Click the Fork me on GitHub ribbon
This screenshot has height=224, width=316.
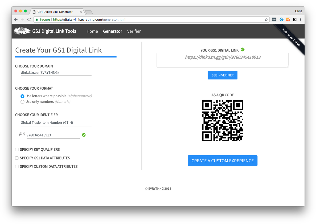(x=291, y=38)
